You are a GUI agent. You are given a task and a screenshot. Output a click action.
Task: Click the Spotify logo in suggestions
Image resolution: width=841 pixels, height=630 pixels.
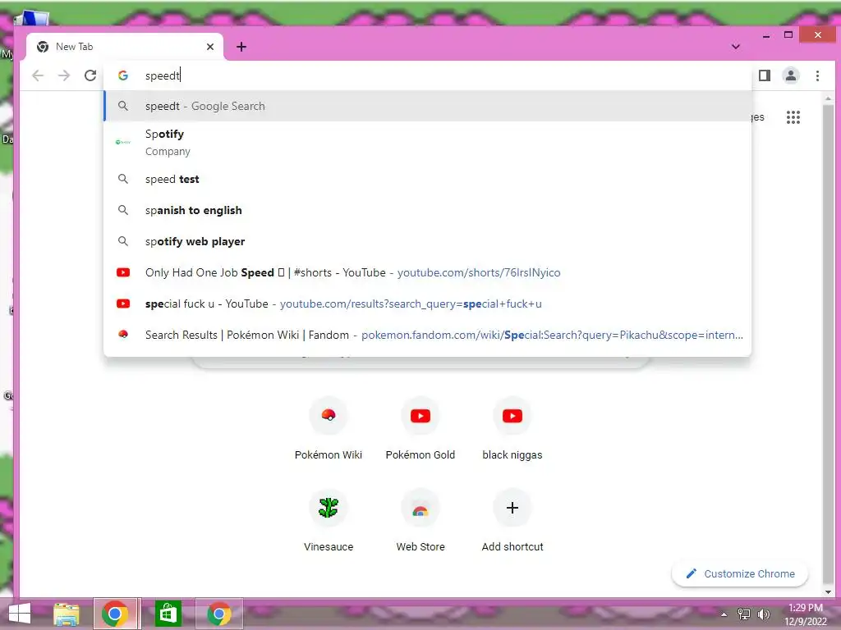pyautogui.click(x=123, y=142)
